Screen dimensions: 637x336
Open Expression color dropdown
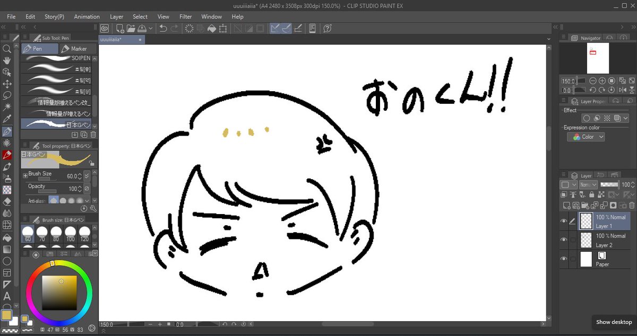coord(586,137)
